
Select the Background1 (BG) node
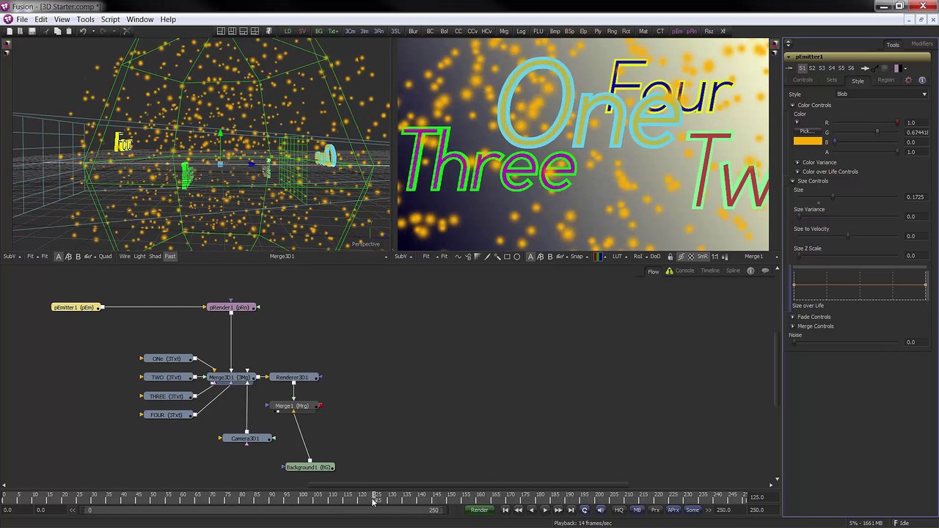click(309, 467)
